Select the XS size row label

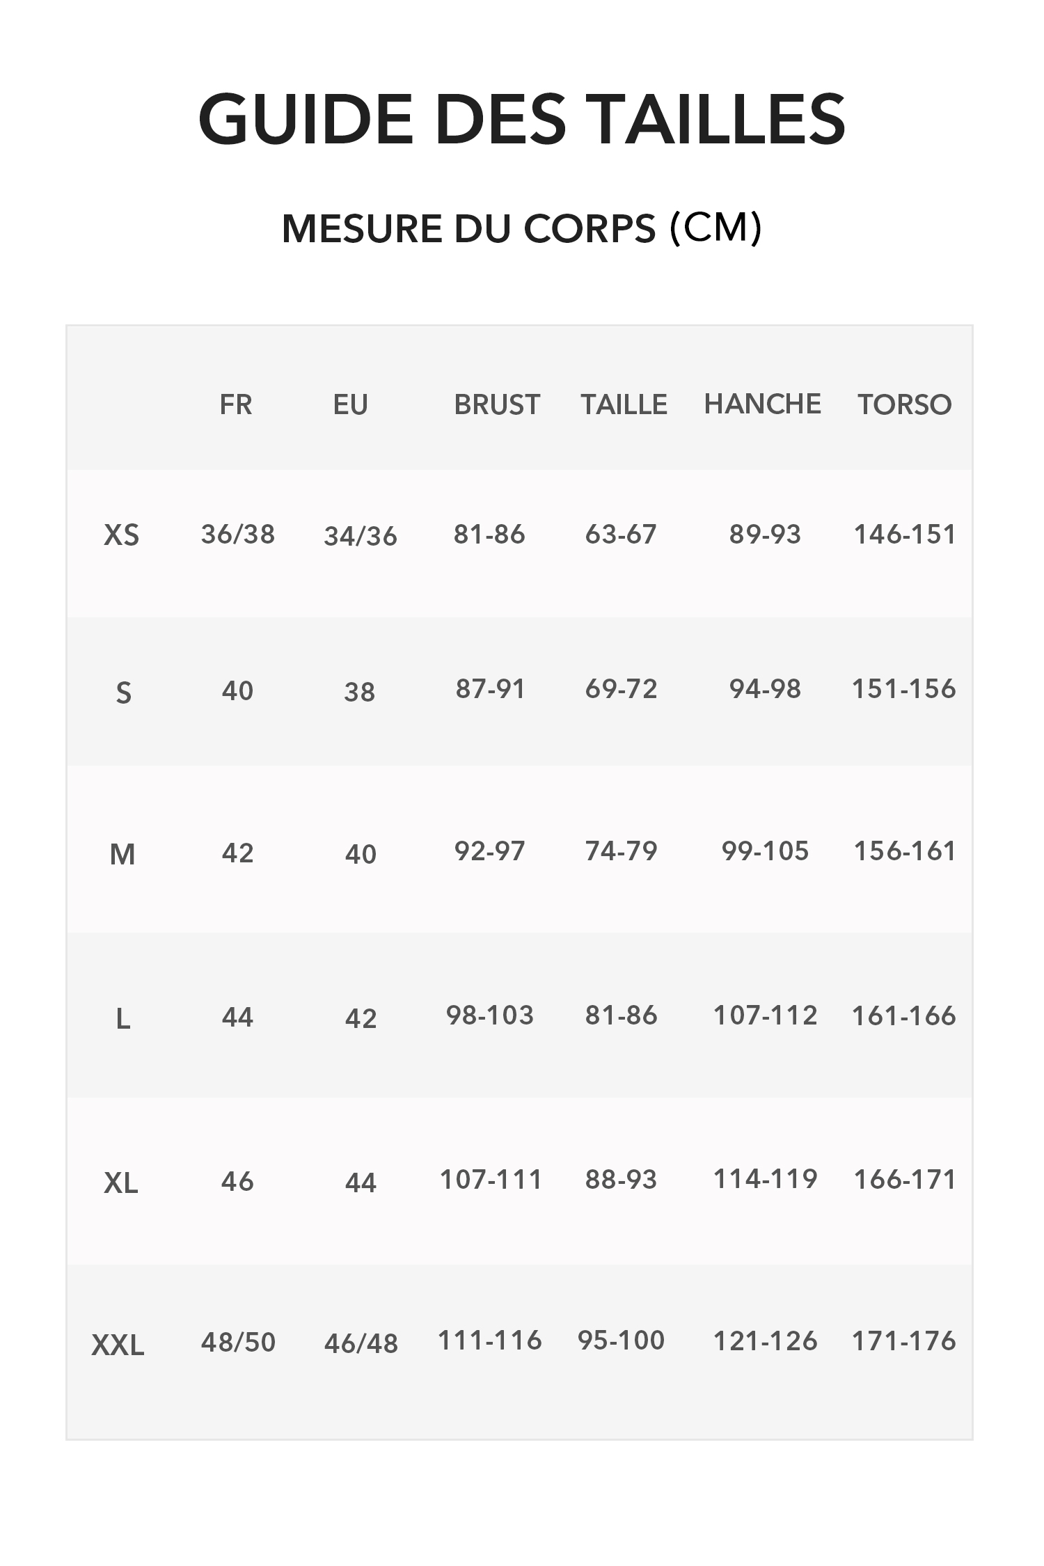122,535
